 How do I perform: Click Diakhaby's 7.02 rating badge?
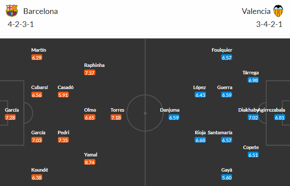[x=253, y=117]
